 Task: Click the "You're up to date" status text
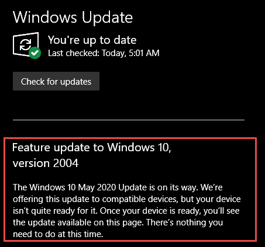(92, 40)
